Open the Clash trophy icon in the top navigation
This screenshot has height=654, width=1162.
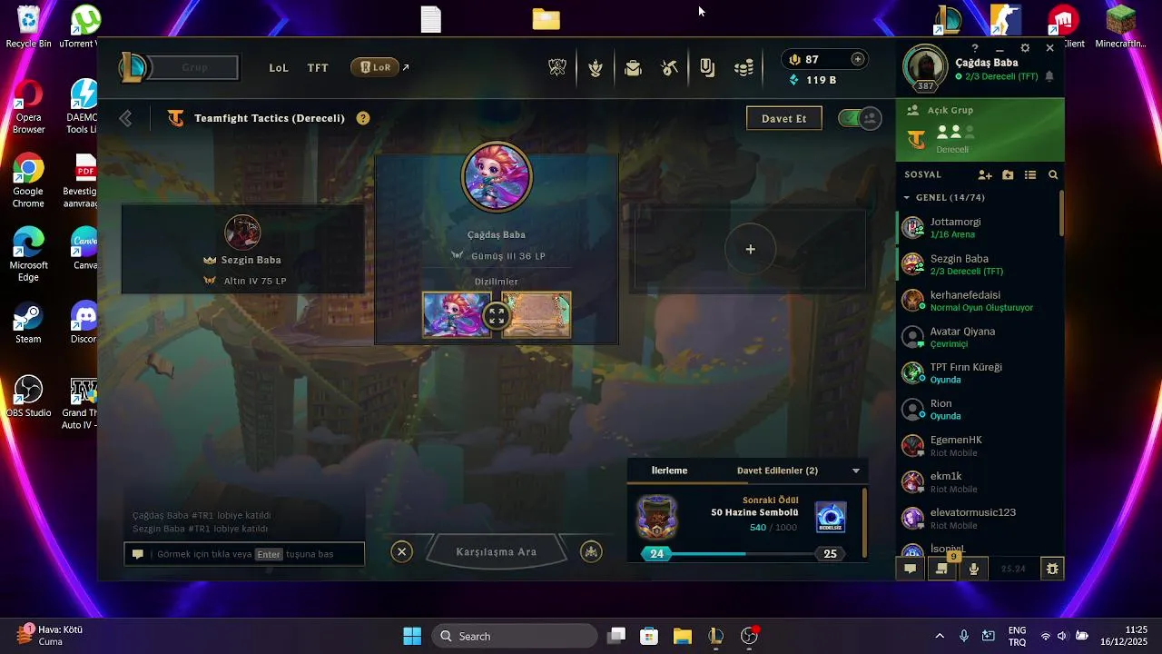[x=557, y=67]
